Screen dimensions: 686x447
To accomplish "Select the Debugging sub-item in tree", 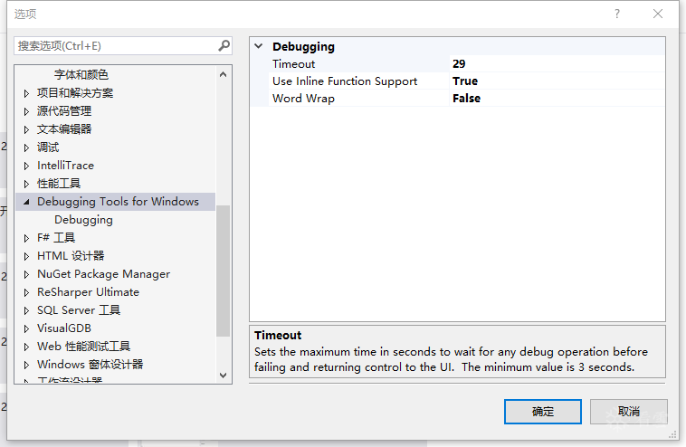I will click(83, 220).
